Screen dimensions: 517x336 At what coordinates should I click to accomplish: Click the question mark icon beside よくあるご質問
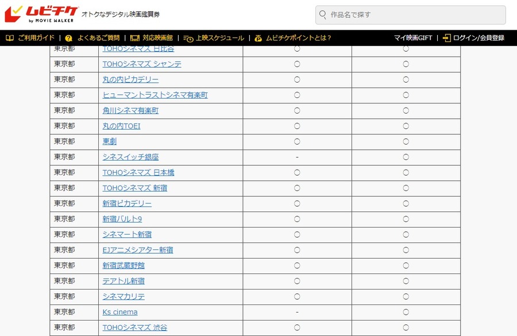point(68,38)
